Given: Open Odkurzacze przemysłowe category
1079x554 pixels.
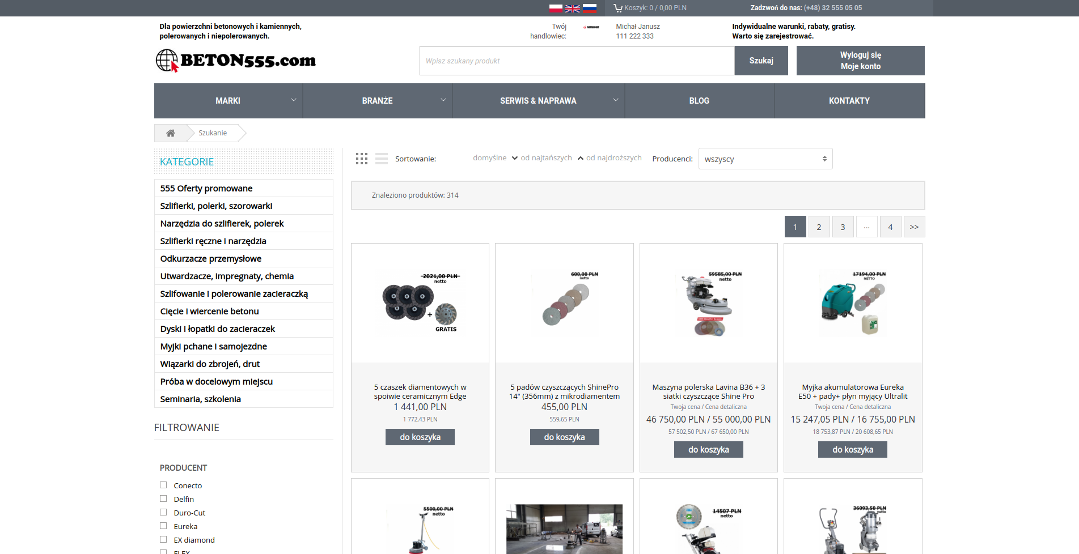Looking at the screenshot, I should pos(244,258).
